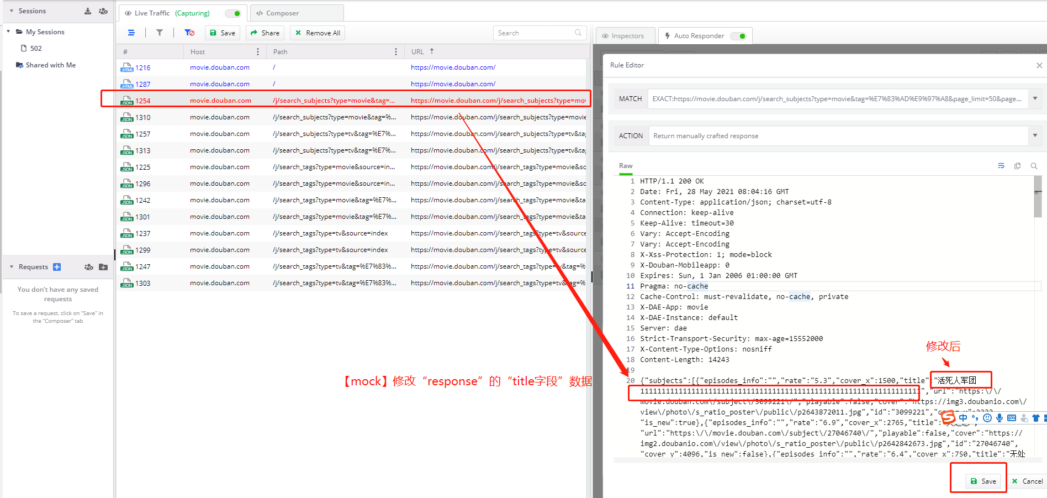The width and height of the screenshot is (1047, 498).
Task: Save the rule in Rule Editor
Action: point(983,481)
